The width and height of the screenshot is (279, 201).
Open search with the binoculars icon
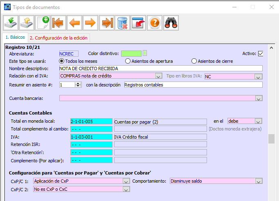click(171, 22)
